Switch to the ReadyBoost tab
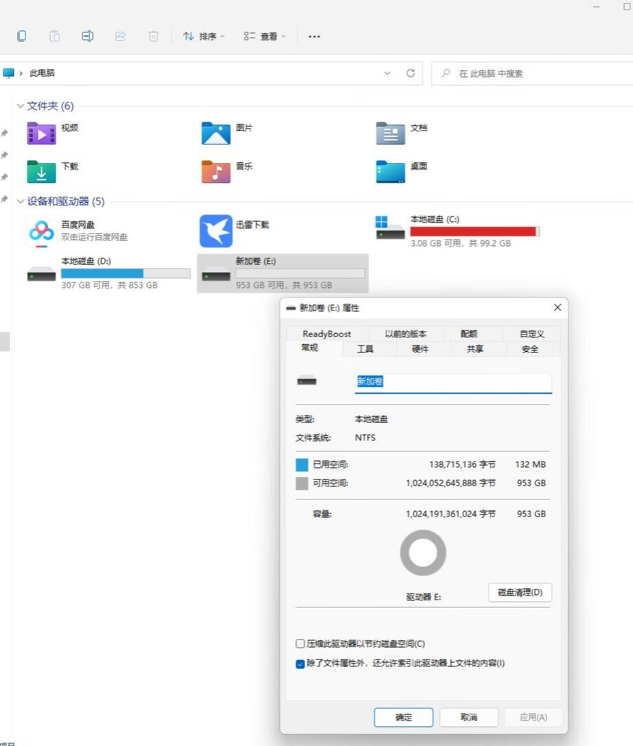Screen dimensions: 633x746 click(x=327, y=334)
